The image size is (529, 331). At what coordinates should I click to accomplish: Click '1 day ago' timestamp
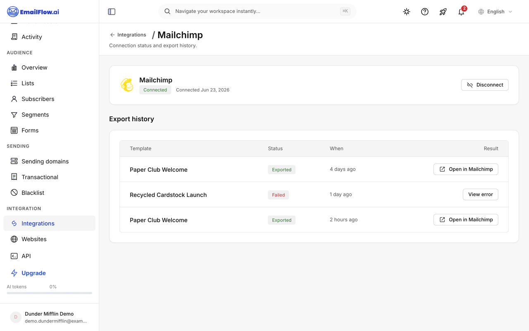coord(341,194)
